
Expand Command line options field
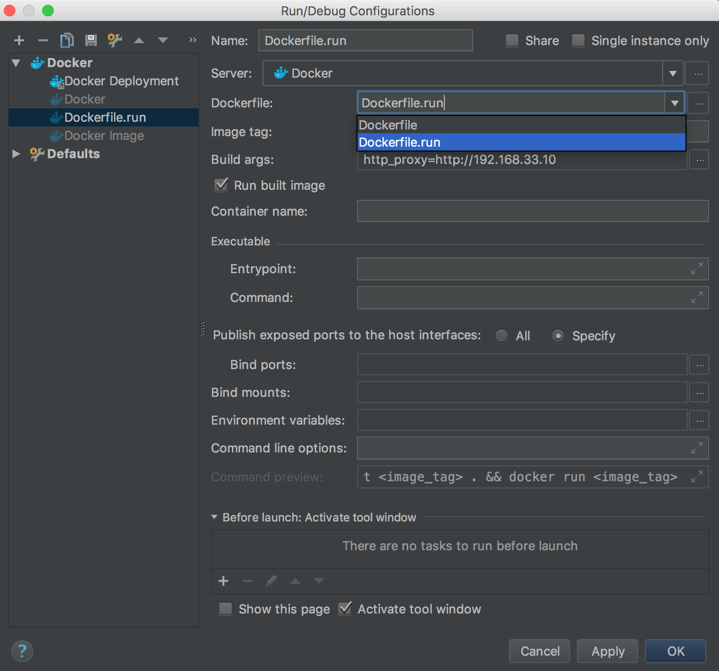tap(697, 448)
